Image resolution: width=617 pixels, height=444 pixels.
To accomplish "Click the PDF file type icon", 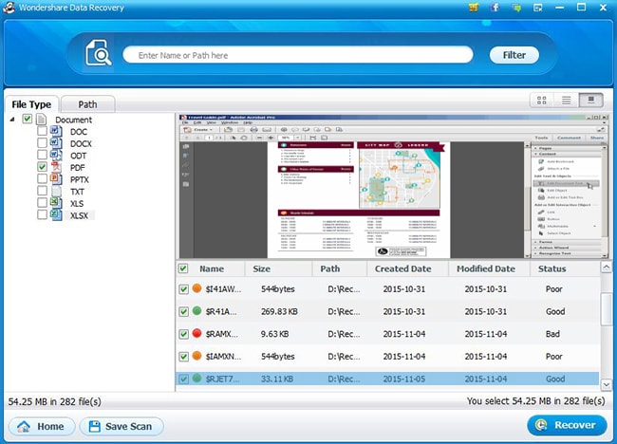I will tap(56, 167).
